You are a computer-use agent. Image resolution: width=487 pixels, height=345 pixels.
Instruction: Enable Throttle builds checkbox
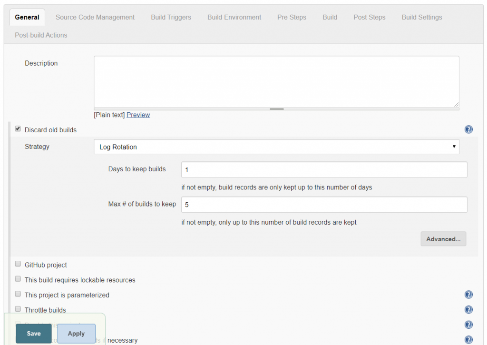[18, 309]
